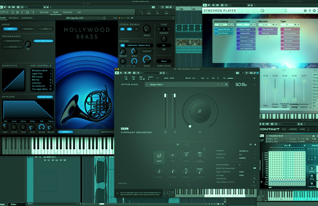Open QC button in the Opus plugin header

click(167, 7)
